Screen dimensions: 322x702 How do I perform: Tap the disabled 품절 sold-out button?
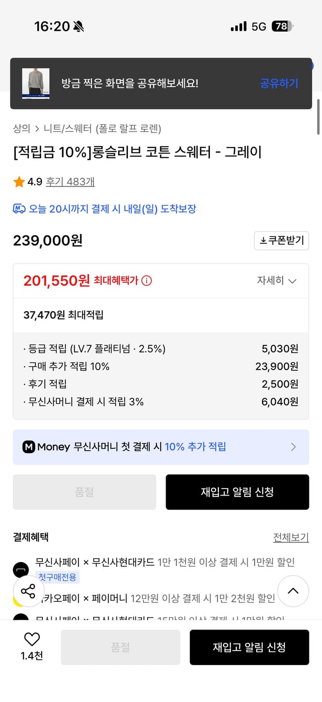pos(84,492)
